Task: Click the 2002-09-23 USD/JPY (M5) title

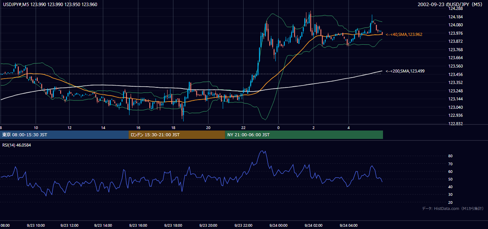Action: coord(451,4)
